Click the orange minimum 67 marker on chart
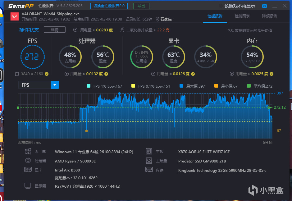The image size is (292, 201). (86, 131)
